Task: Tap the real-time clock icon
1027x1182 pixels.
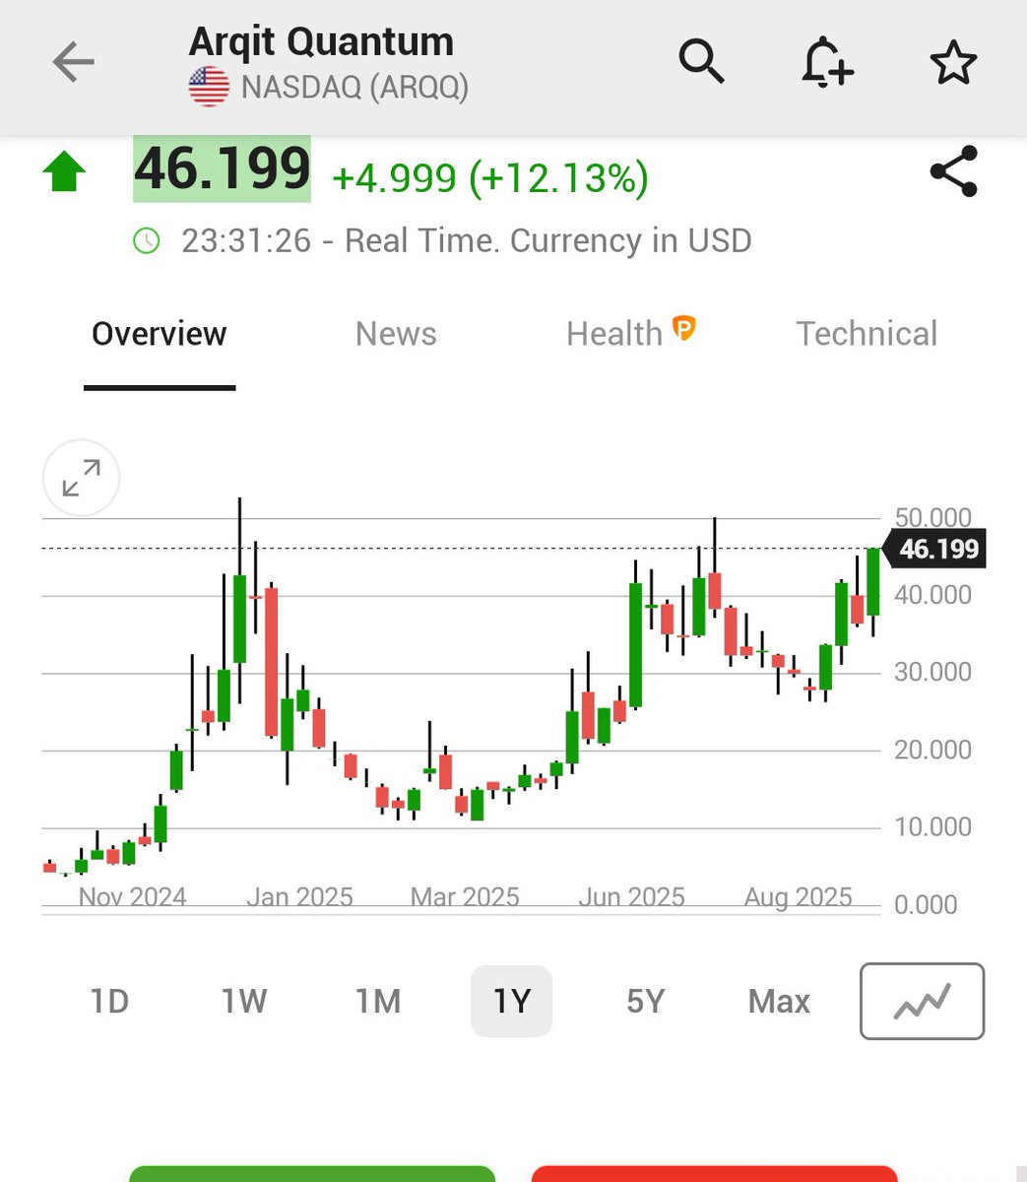Action: [147, 240]
